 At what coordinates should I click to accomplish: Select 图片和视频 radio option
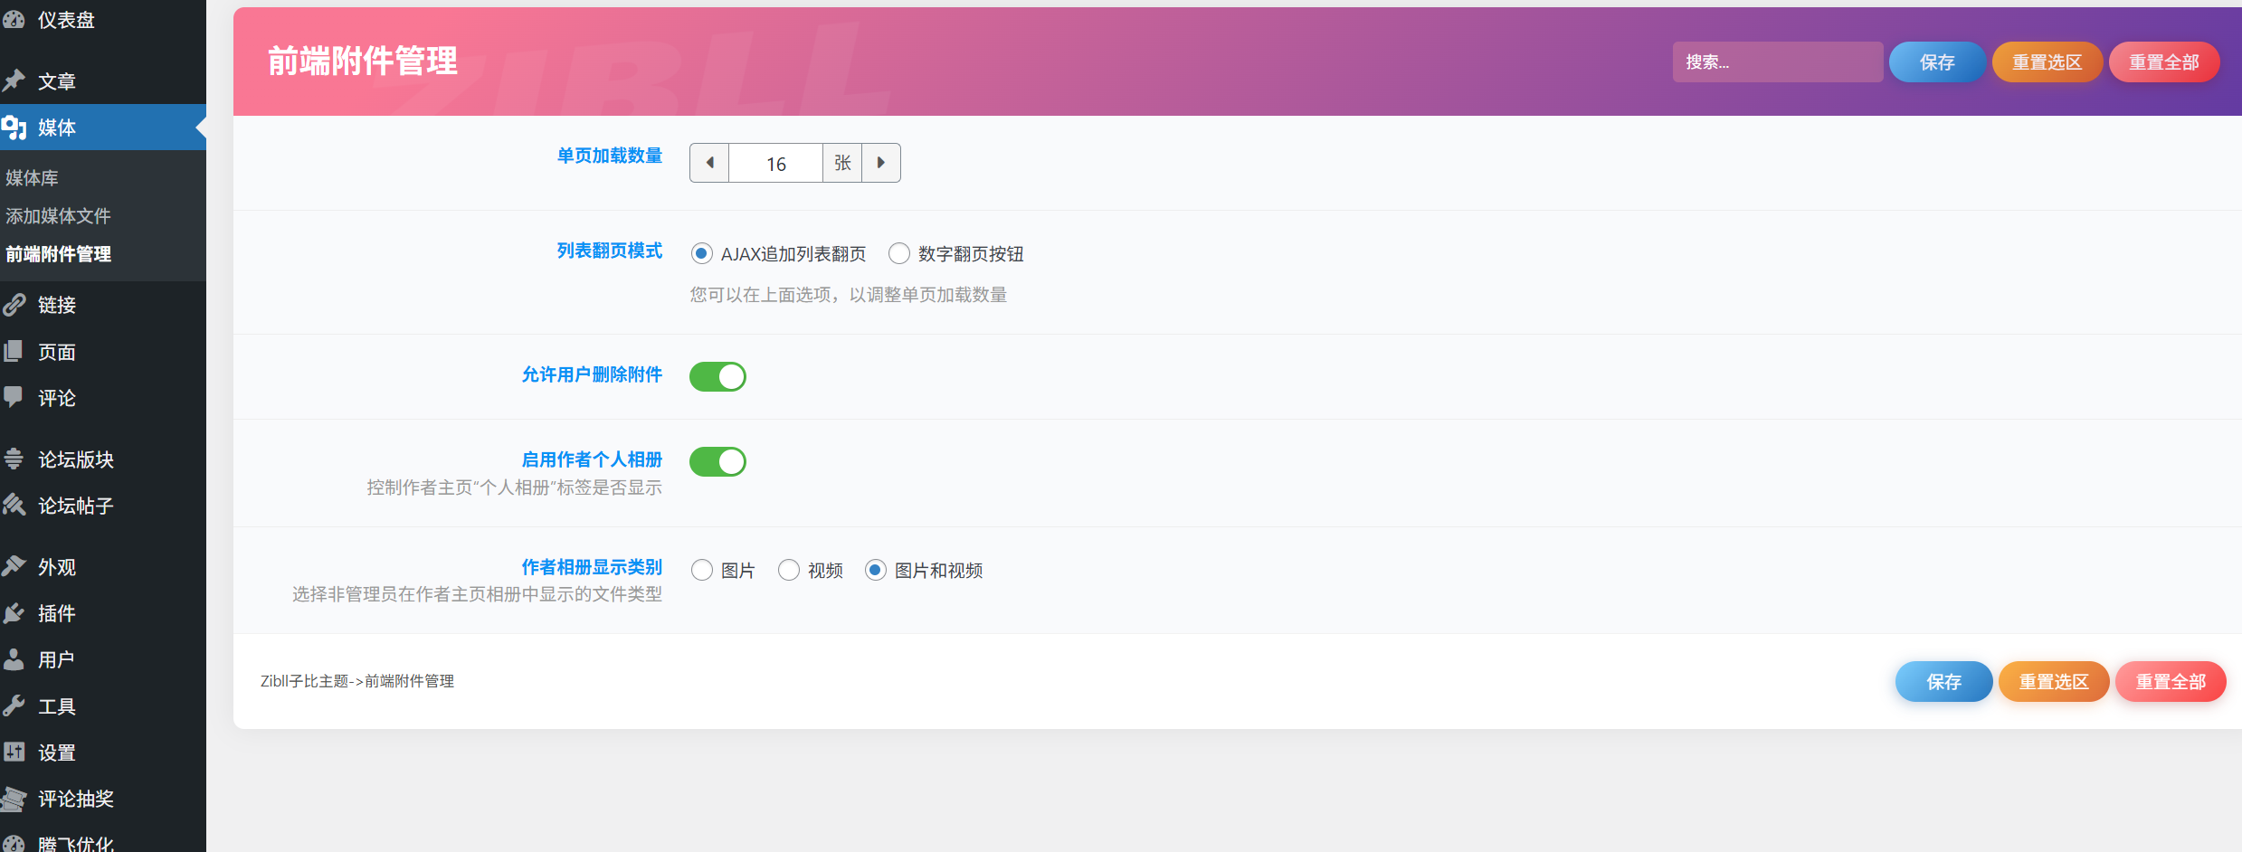point(875,570)
